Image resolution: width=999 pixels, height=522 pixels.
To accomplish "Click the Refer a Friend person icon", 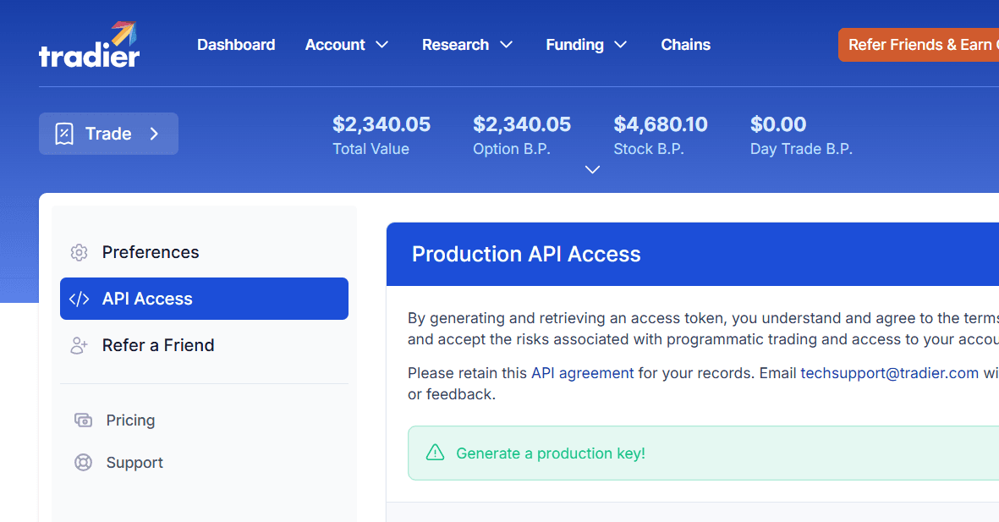I will [x=79, y=345].
